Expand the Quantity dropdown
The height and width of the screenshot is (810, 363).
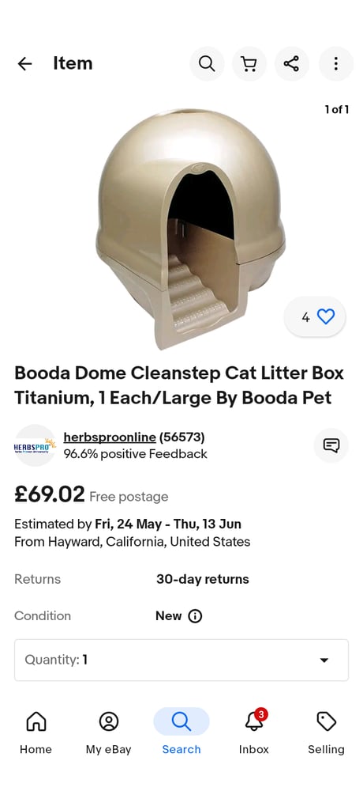[181, 660]
